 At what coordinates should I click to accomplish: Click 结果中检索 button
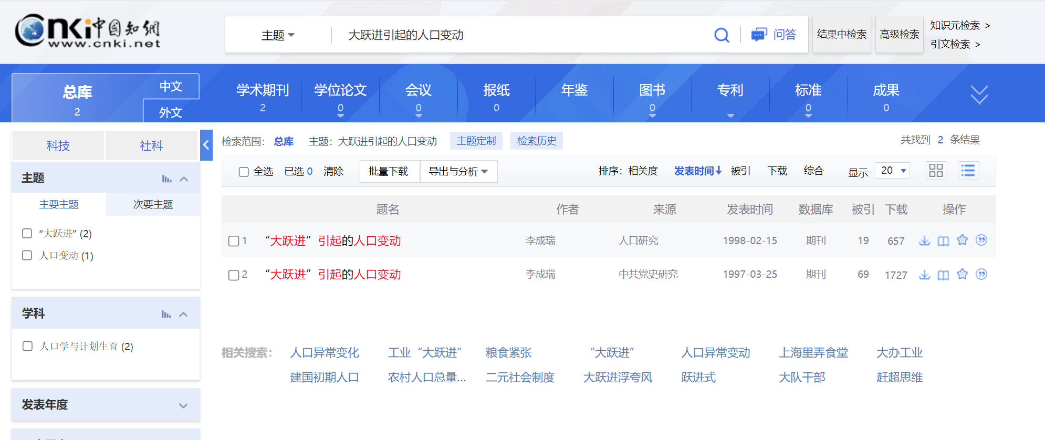tap(842, 35)
